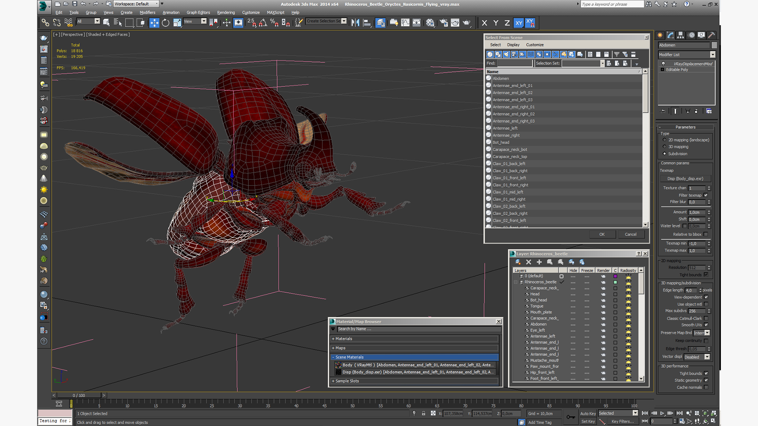Click OK in Select From Scene dialog

pos(602,234)
